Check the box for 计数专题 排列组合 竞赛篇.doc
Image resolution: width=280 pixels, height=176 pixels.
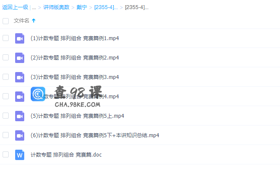[6, 154]
